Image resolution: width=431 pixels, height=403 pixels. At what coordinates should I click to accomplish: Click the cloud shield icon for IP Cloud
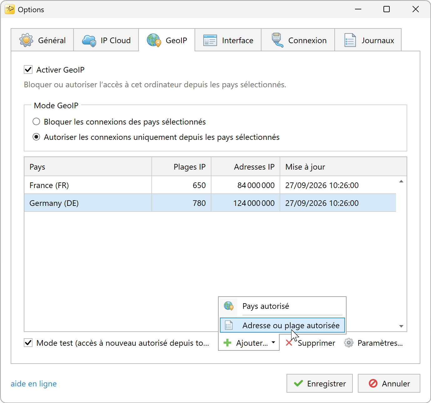pos(89,41)
